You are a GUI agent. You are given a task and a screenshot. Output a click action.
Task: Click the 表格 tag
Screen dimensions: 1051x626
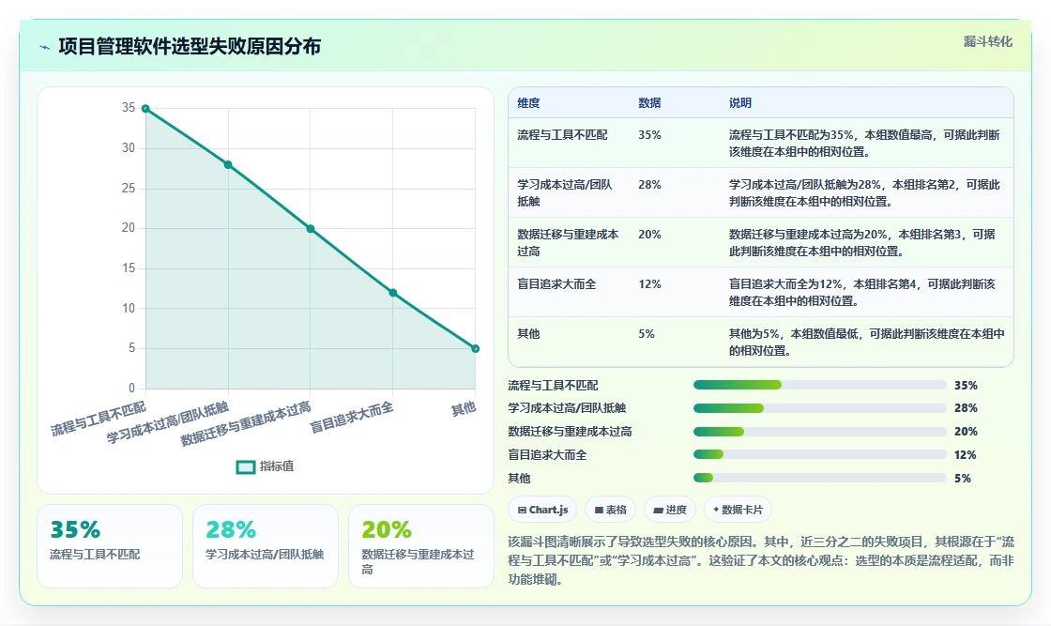(x=610, y=510)
